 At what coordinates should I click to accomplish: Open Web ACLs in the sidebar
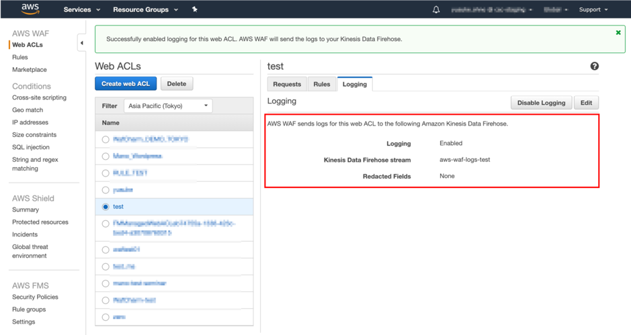pyautogui.click(x=28, y=44)
